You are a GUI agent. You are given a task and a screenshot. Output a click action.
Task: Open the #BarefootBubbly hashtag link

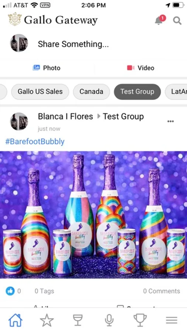click(35, 142)
